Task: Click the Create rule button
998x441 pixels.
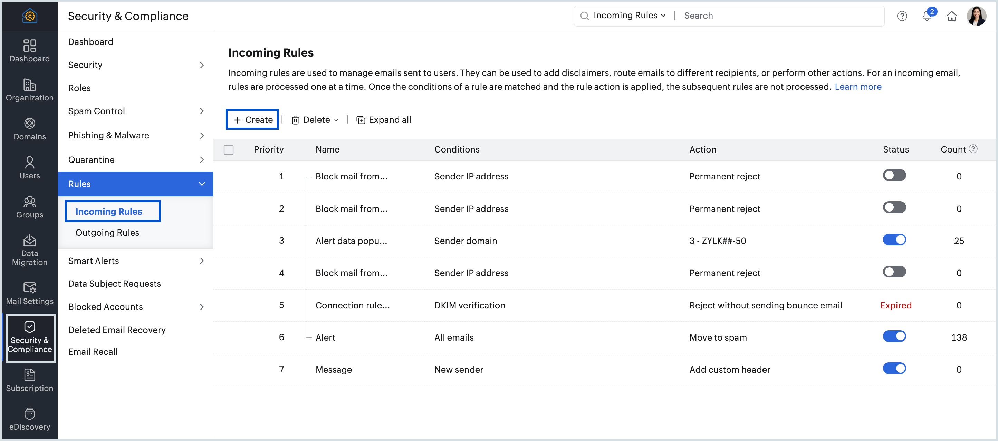Action: coord(252,120)
